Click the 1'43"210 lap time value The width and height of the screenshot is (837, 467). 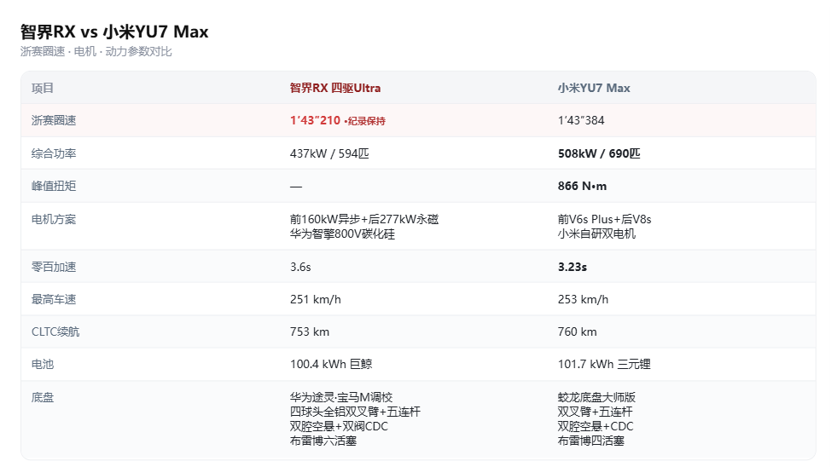(315, 120)
